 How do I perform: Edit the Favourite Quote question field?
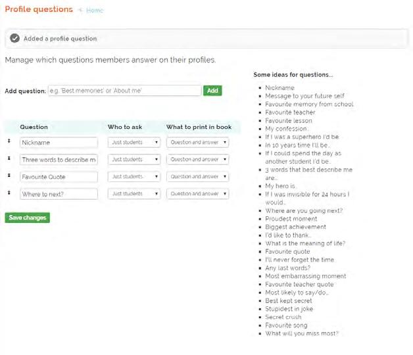pos(59,176)
